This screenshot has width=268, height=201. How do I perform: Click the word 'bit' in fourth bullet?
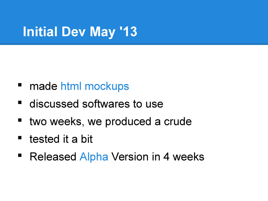click(x=87, y=139)
